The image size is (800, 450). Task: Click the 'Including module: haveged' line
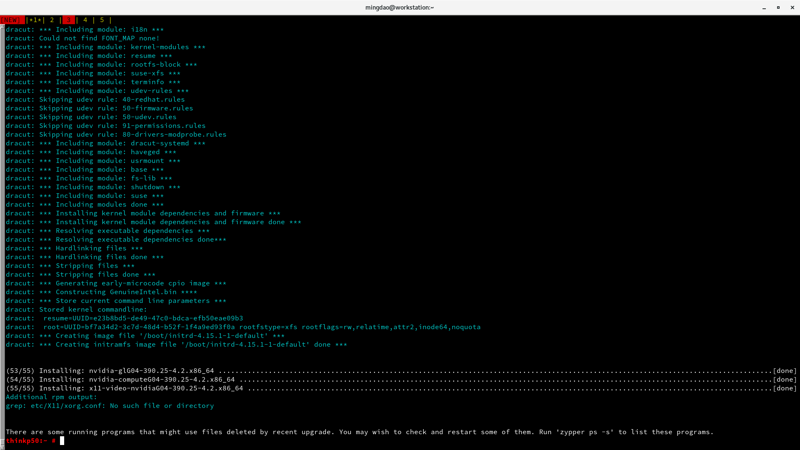tap(91, 152)
